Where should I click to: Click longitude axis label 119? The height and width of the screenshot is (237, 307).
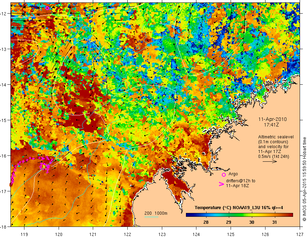point(24,234)
